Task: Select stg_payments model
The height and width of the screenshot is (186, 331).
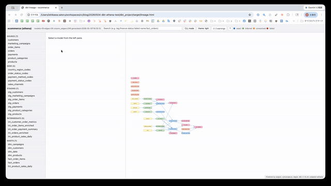Action: pyautogui.click(x=15, y=107)
